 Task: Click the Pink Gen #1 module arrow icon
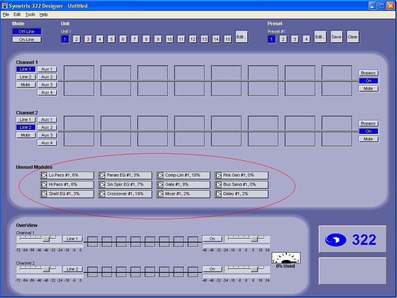(218, 175)
